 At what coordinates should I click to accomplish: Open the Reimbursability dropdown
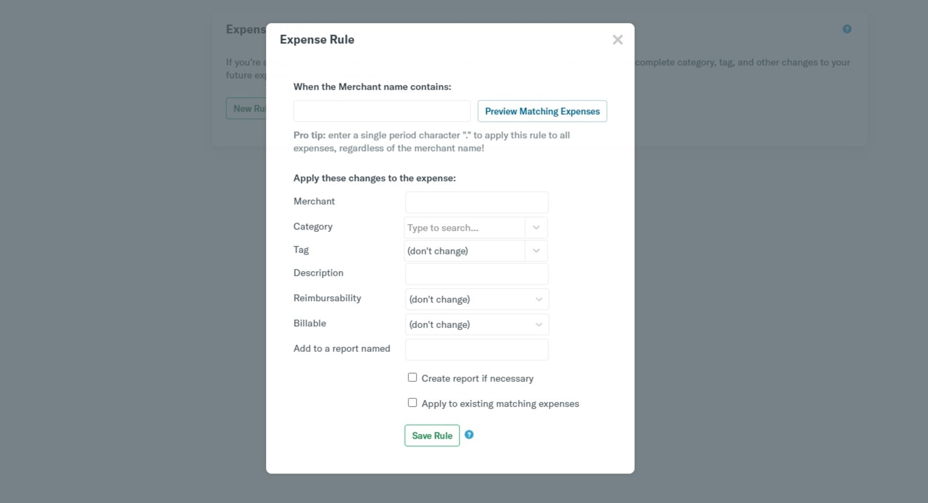pos(476,299)
